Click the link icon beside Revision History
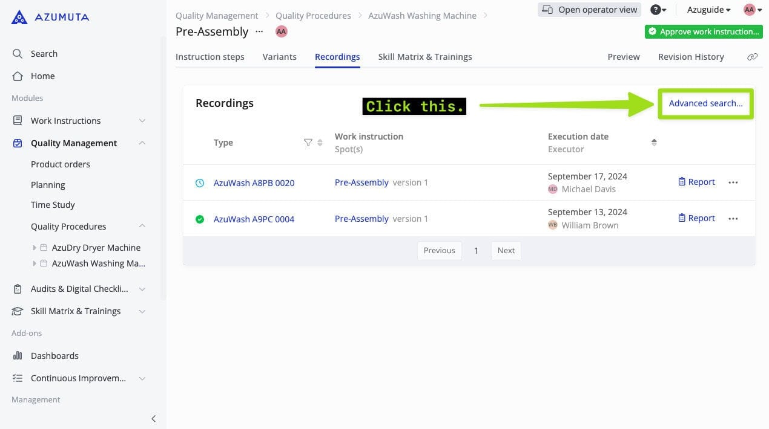Screen dimensions: 769x429 tap(752, 56)
